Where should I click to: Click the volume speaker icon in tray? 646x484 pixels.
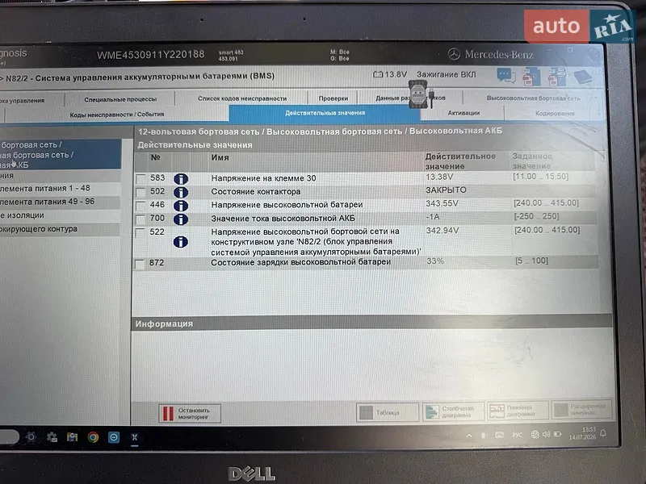point(547,434)
